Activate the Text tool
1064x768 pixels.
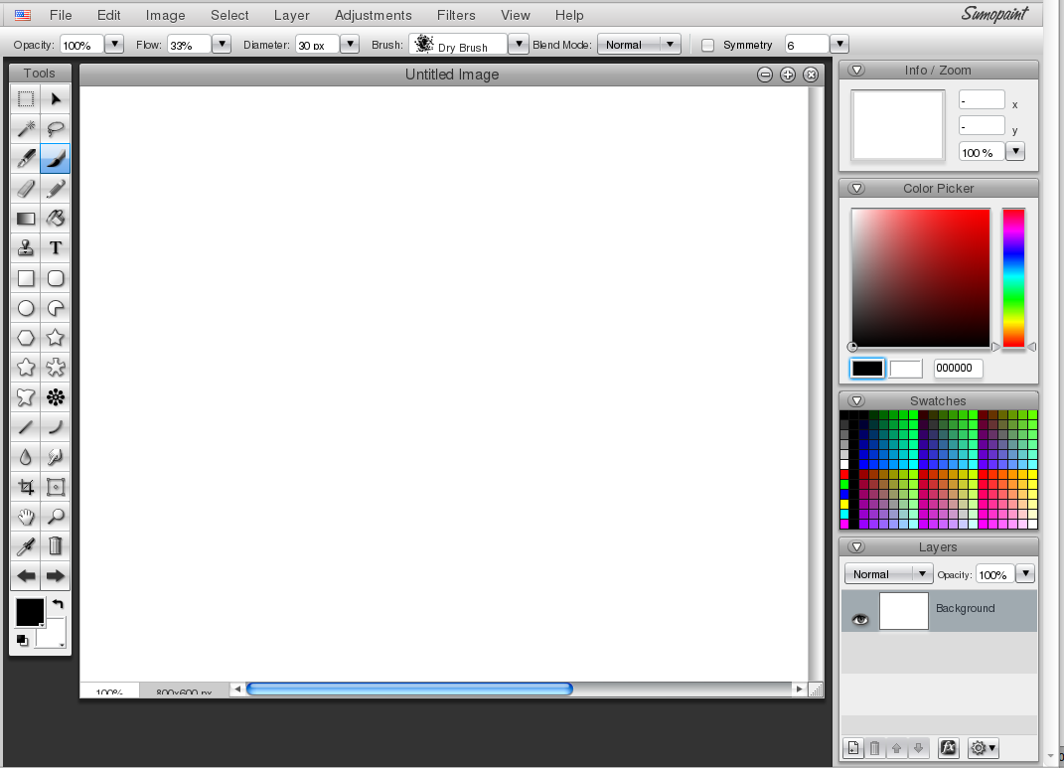pyautogui.click(x=56, y=248)
